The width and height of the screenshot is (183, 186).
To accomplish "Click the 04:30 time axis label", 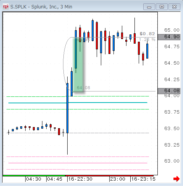I will pyautogui.click(x=34, y=179).
